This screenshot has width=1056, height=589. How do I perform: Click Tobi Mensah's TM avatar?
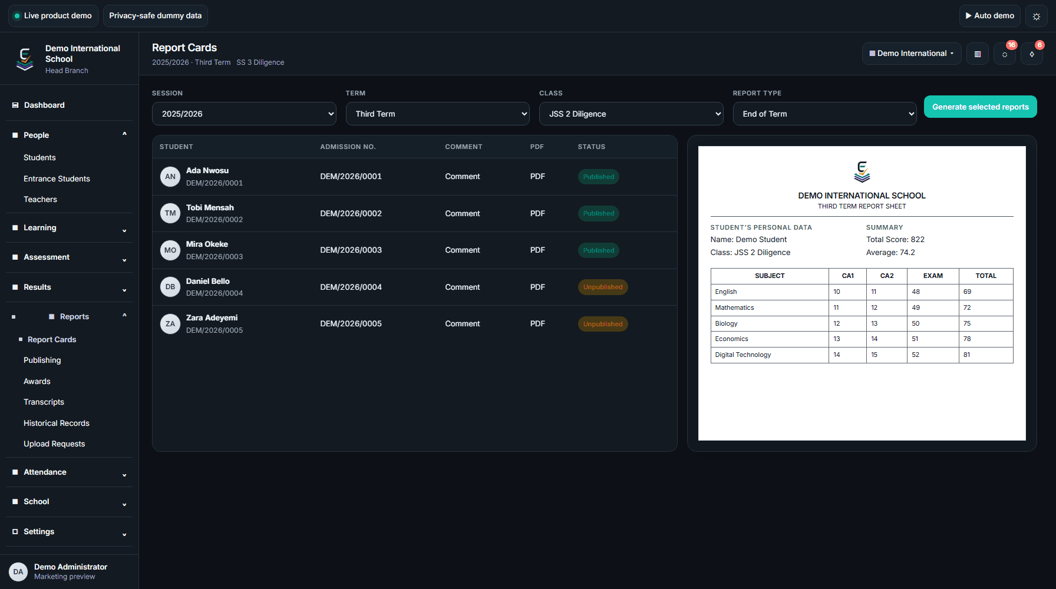tap(170, 213)
